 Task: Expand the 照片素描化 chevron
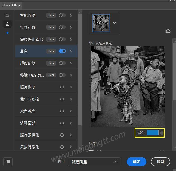tap(71, 135)
